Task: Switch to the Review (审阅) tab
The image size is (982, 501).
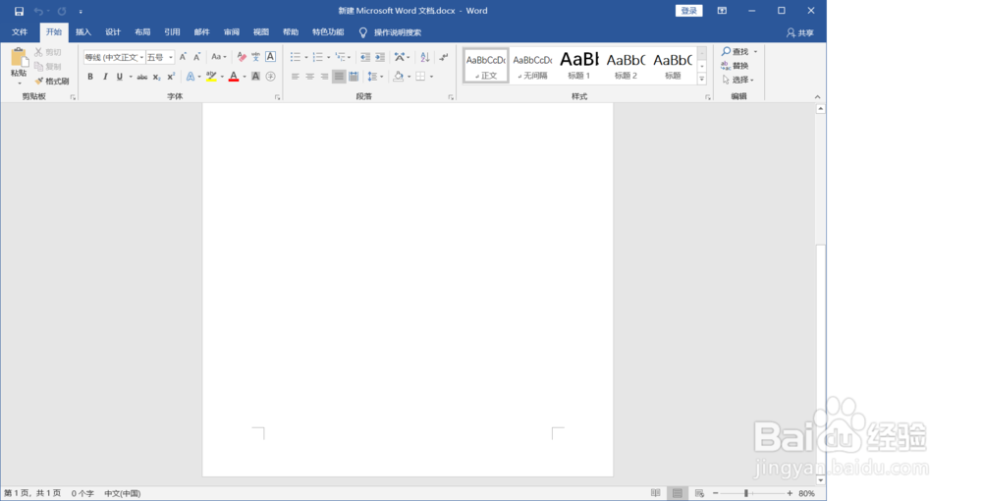Action: point(231,32)
